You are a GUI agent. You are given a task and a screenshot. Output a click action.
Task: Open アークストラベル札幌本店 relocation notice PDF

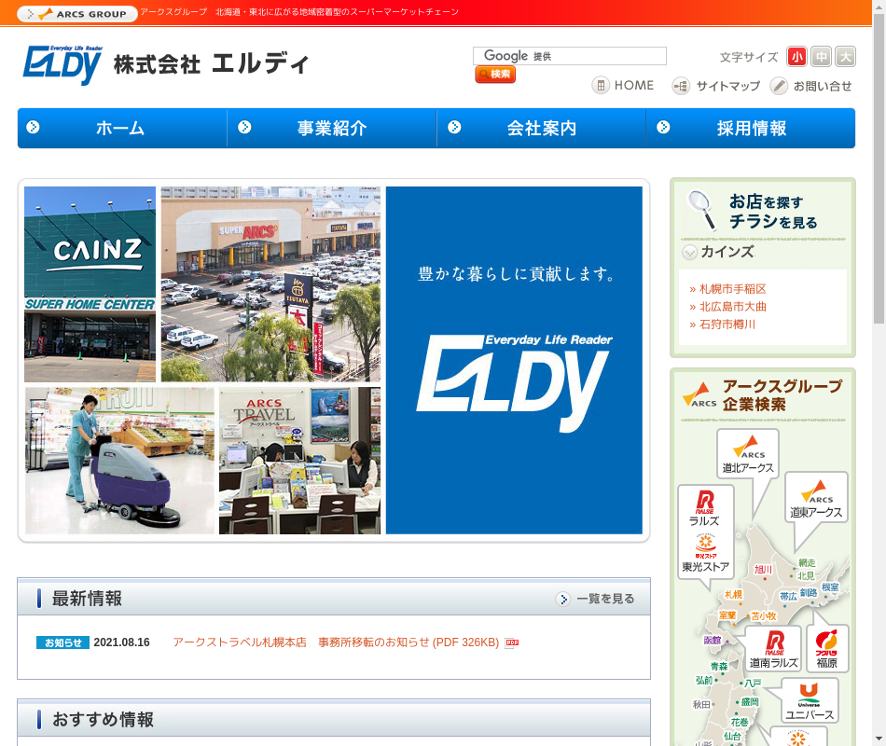pos(336,642)
